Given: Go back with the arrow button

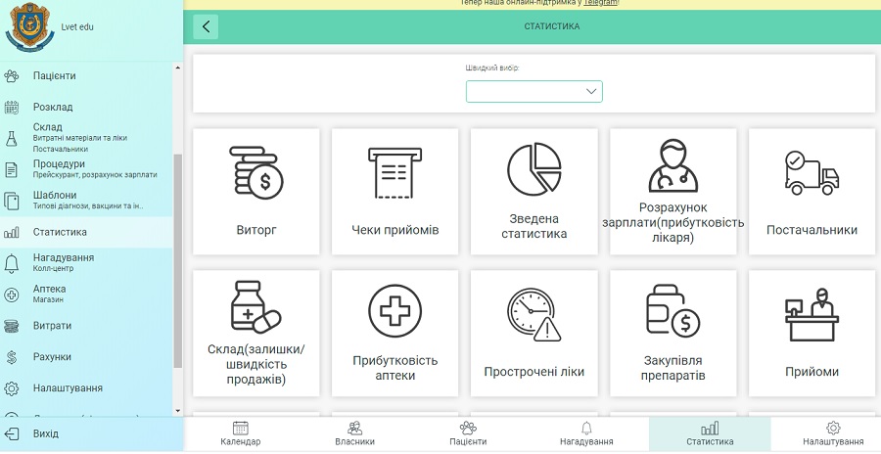Looking at the screenshot, I should click(206, 26).
